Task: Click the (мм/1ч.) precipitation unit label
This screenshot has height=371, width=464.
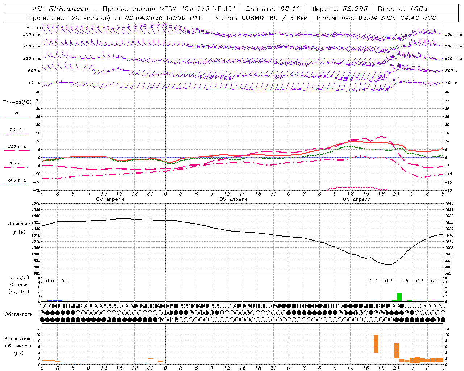Action: [18, 292]
